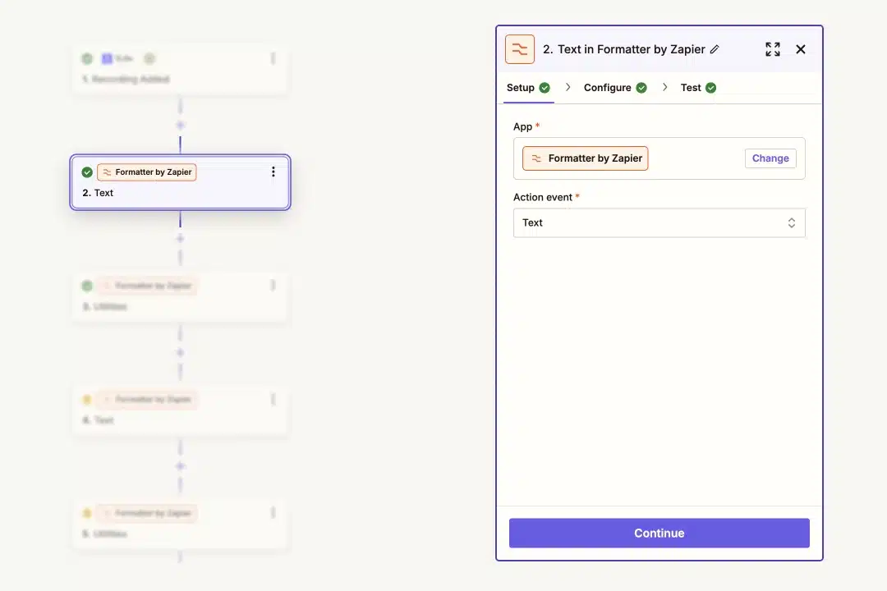The height and width of the screenshot is (591, 887).
Task: Click the Change app button
Action: [x=770, y=158]
